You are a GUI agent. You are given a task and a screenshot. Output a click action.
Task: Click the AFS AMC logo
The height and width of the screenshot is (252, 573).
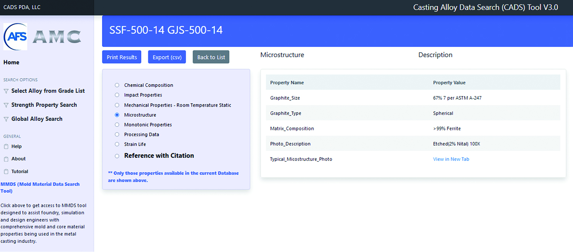(42, 37)
